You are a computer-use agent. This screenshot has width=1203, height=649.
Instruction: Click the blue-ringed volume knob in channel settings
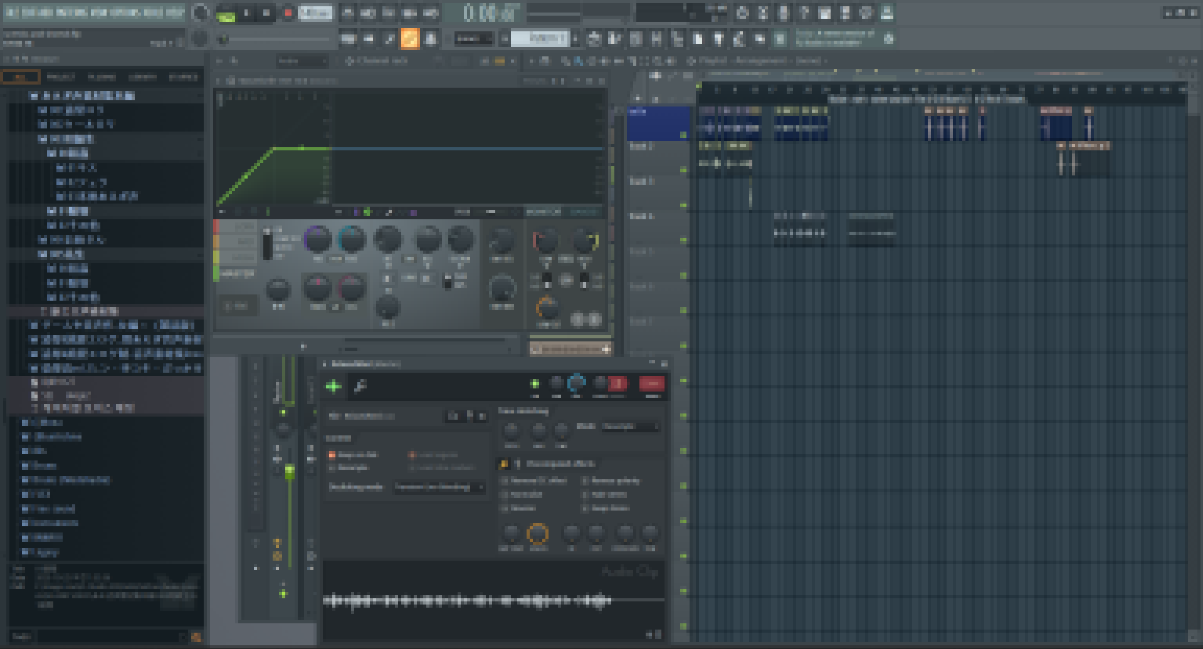pos(575,382)
